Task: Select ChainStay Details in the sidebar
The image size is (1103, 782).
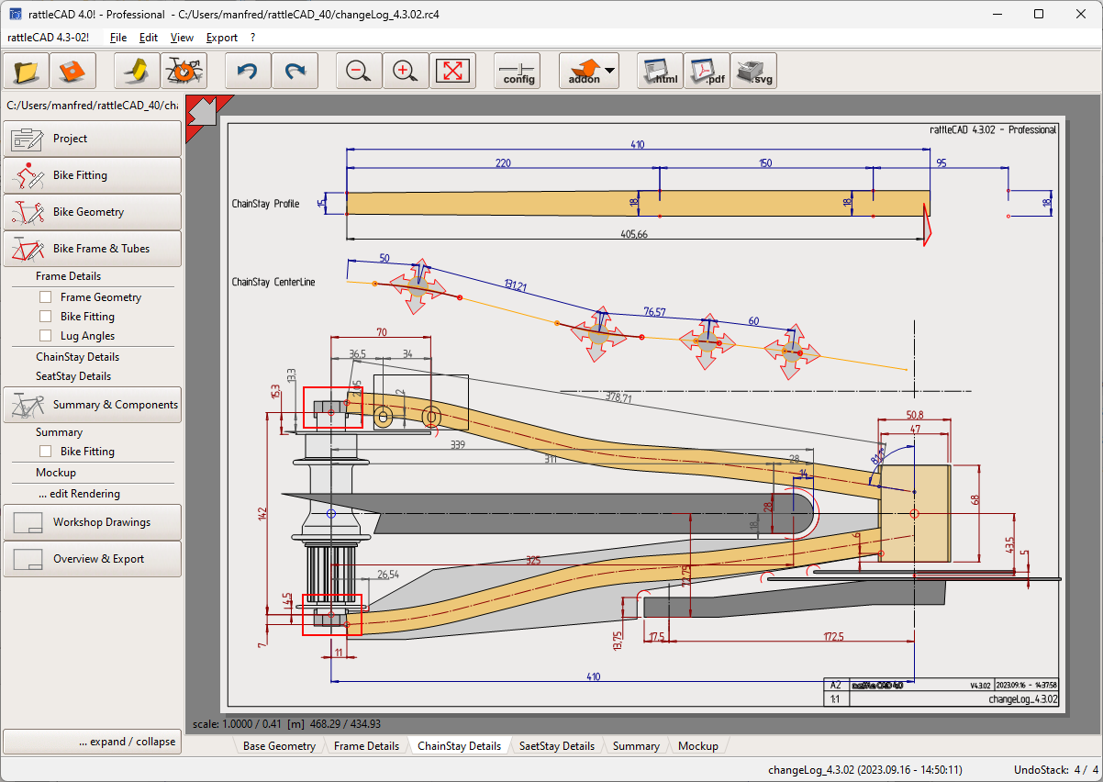Action: click(x=78, y=357)
